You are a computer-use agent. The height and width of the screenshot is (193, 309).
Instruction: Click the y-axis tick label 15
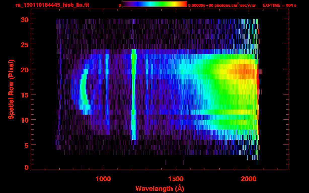24,95
